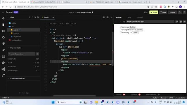Open the Live collaboration people icon
The image size is (187, 105).
[x=3, y=56]
